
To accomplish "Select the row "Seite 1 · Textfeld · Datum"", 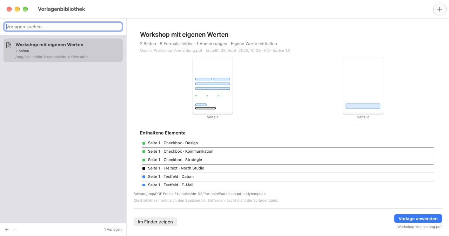I will click(x=288, y=177).
